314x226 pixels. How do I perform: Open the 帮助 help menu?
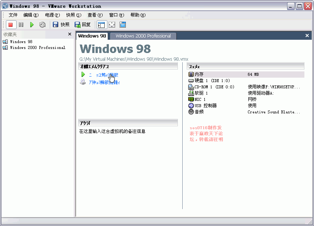138,15
